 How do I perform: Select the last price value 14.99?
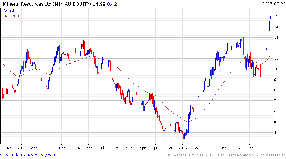(99, 4)
